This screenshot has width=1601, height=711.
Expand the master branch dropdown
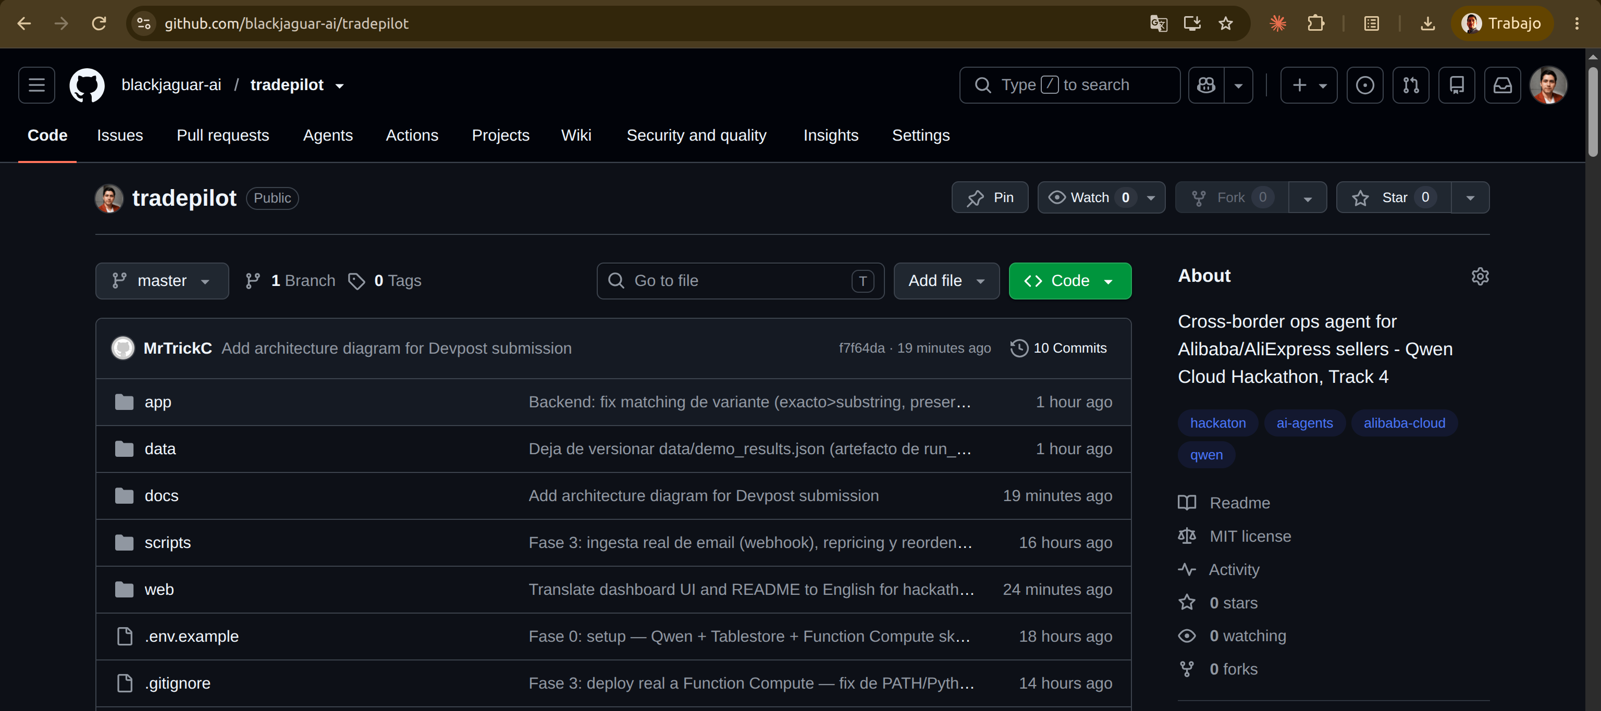tap(162, 281)
